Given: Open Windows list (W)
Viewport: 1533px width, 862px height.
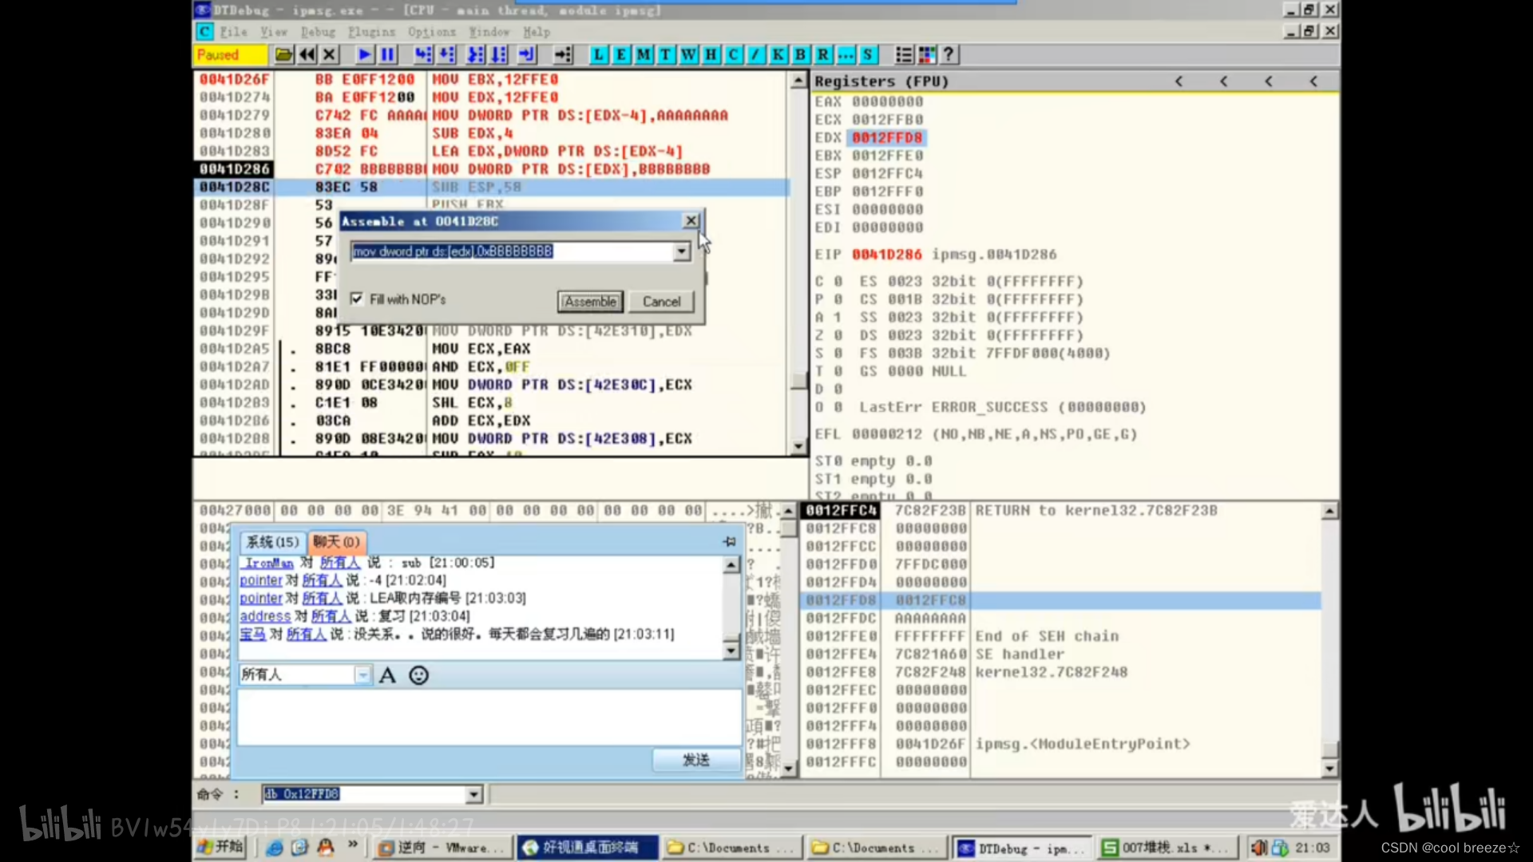Looking at the screenshot, I should (687, 55).
